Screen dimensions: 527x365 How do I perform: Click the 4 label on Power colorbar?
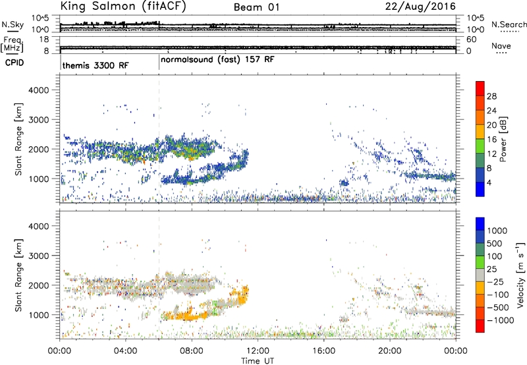click(489, 183)
